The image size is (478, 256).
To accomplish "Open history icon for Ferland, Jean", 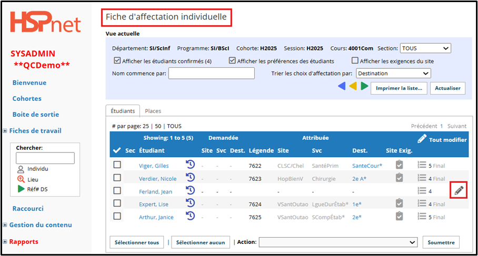I will point(190,190).
